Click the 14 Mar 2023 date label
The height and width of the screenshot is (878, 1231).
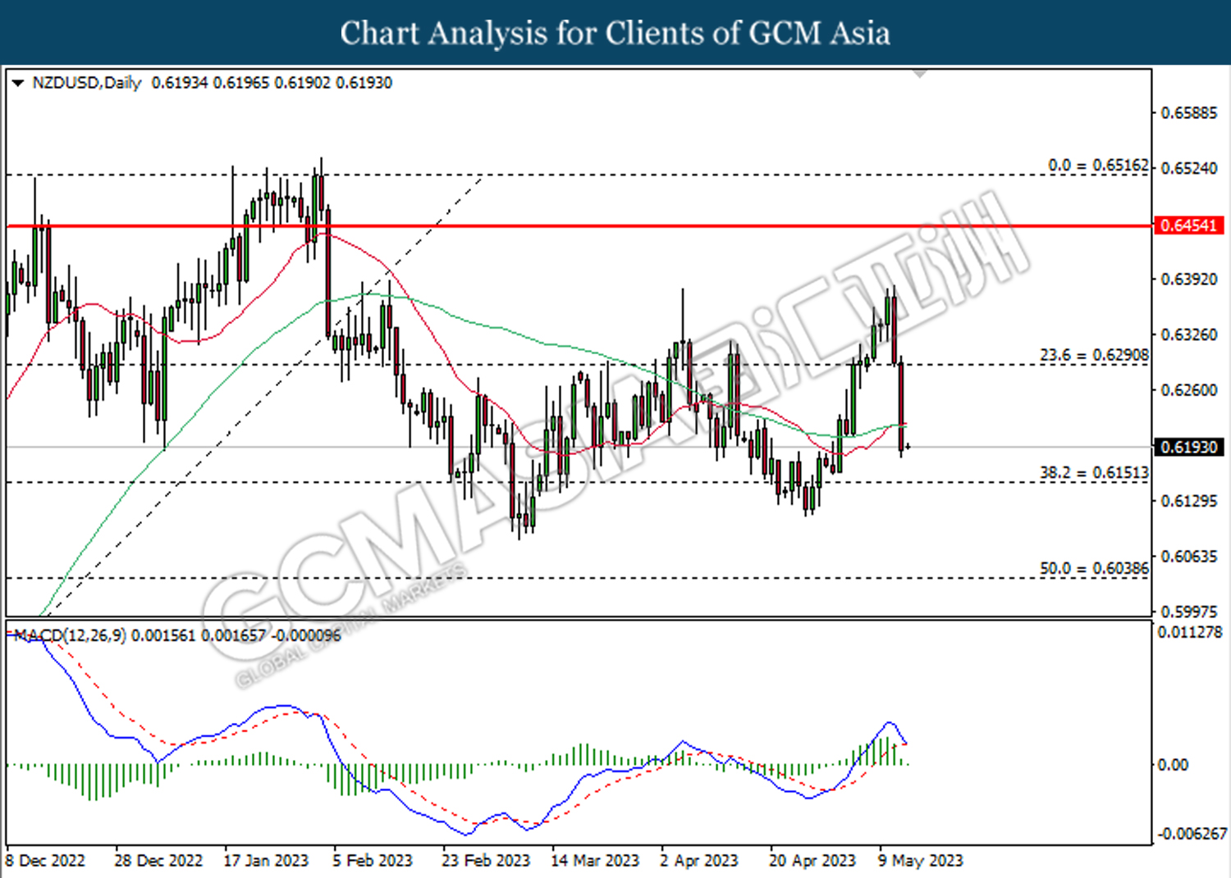(595, 861)
